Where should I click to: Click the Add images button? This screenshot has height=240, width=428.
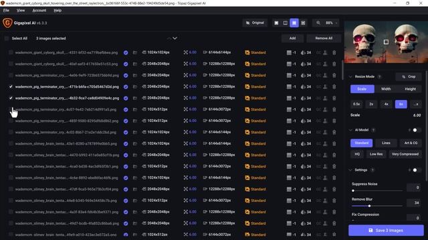coord(292,39)
